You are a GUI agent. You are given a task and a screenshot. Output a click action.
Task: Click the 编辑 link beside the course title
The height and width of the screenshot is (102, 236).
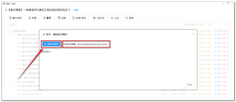point(76,10)
